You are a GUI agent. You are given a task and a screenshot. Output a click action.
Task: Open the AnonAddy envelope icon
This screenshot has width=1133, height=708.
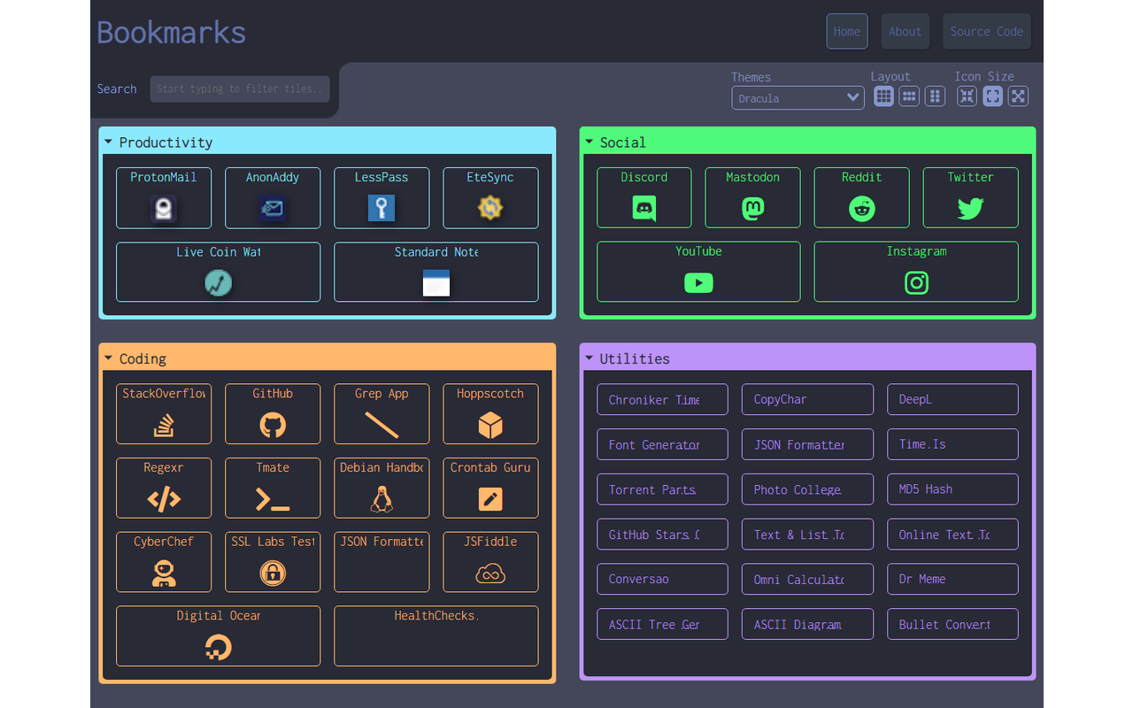273,209
